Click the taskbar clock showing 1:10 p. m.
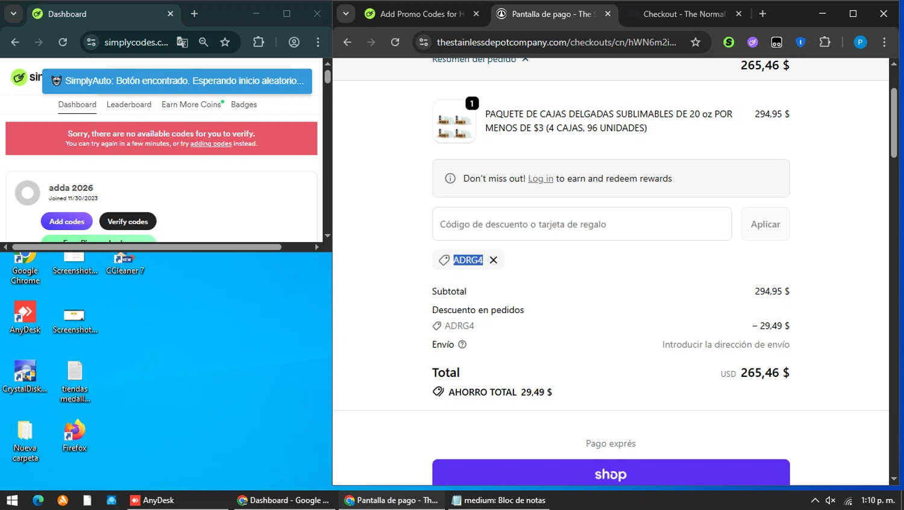904x510 pixels. click(x=877, y=500)
